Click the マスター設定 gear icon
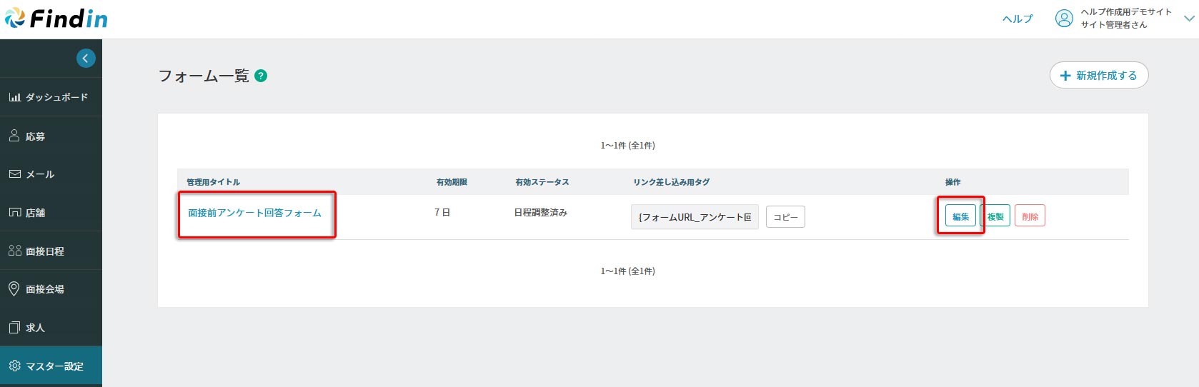The width and height of the screenshot is (1199, 387). (14, 366)
